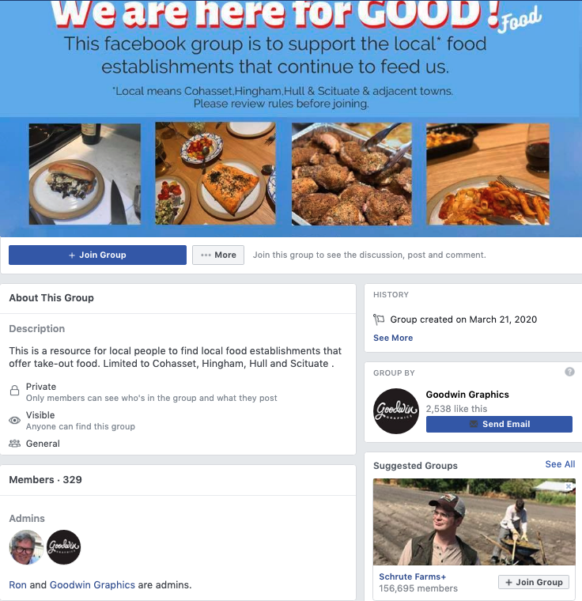Send Email to Goodwin Graphics
The image size is (582, 601).
pos(499,424)
